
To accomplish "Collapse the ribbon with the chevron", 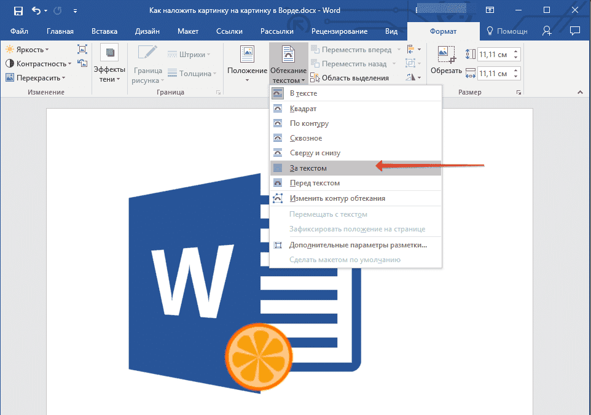I will tap(580, 91).
